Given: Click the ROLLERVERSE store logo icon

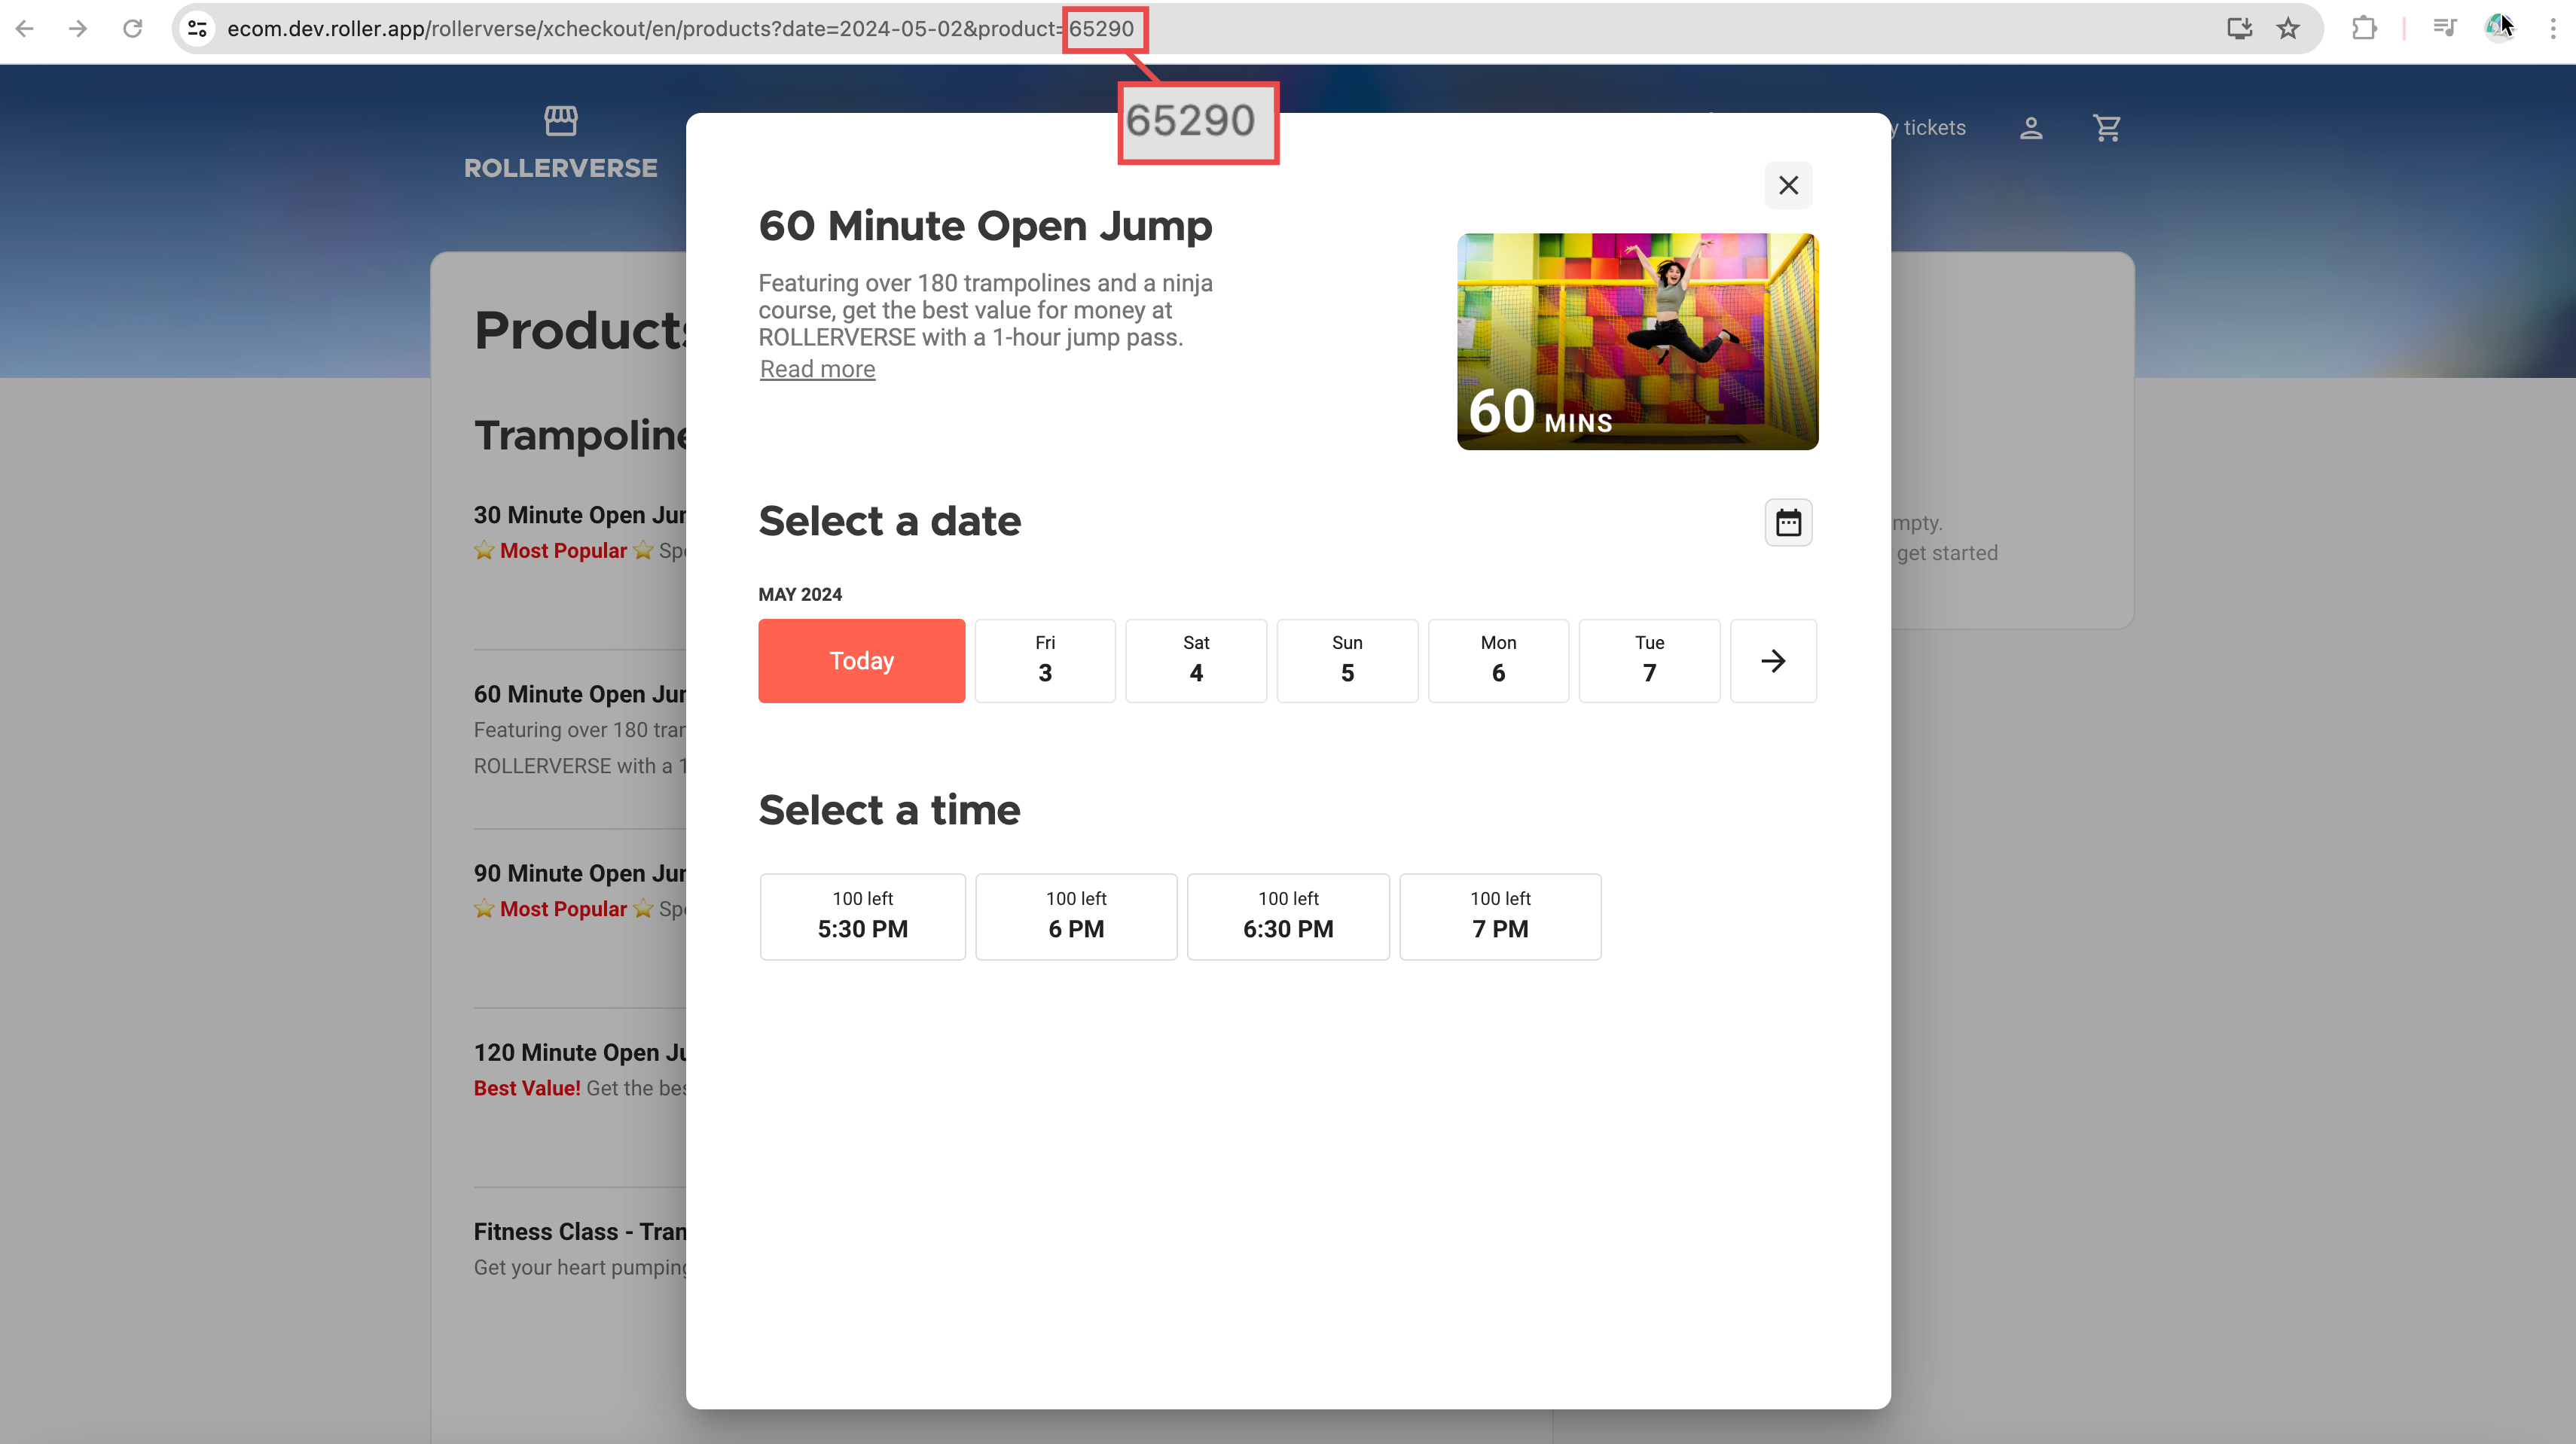Looking at the screenshot, I should 561,121.
